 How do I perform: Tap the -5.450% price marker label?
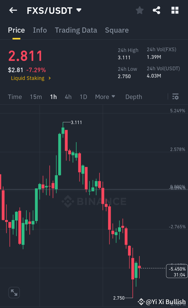177,271
